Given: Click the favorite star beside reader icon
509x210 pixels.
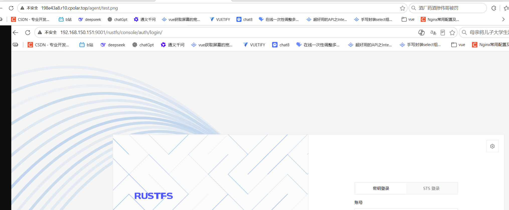Looking at the screenshot, I should (x=452, y=32).
